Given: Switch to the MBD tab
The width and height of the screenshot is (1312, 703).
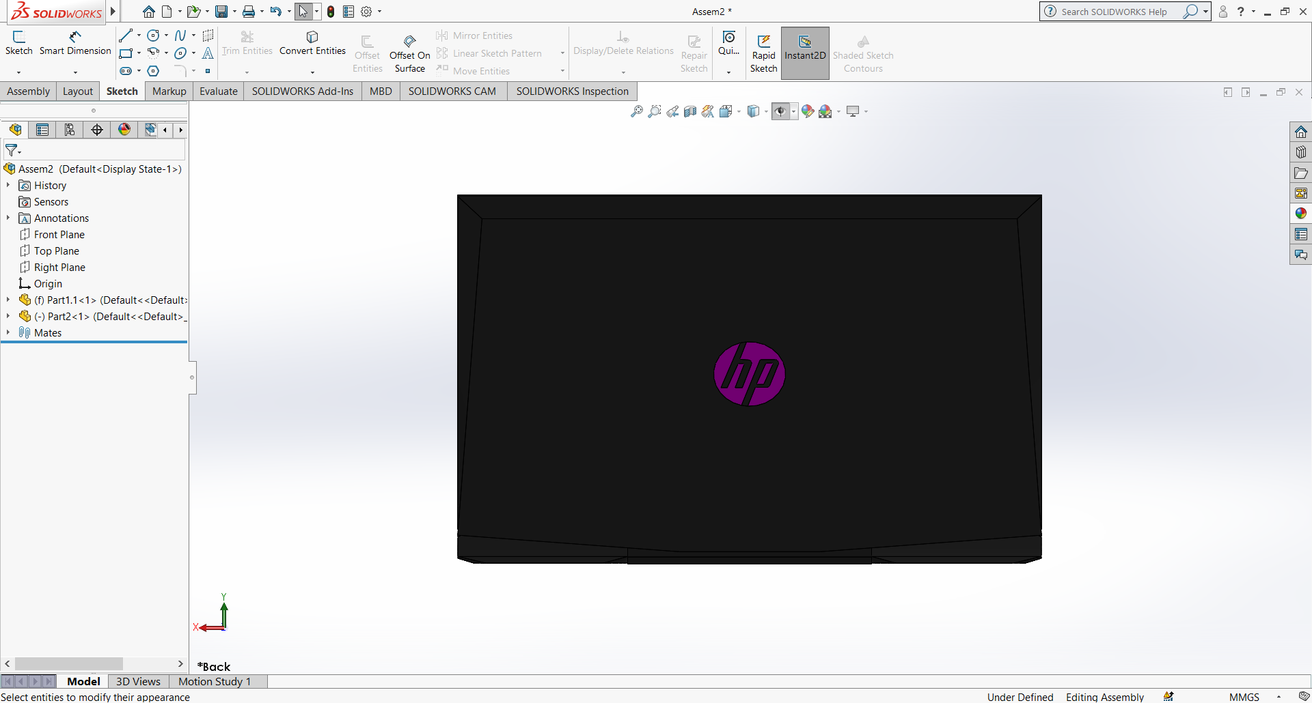Looking at the screenshot, I should click(x=381, y=91).
